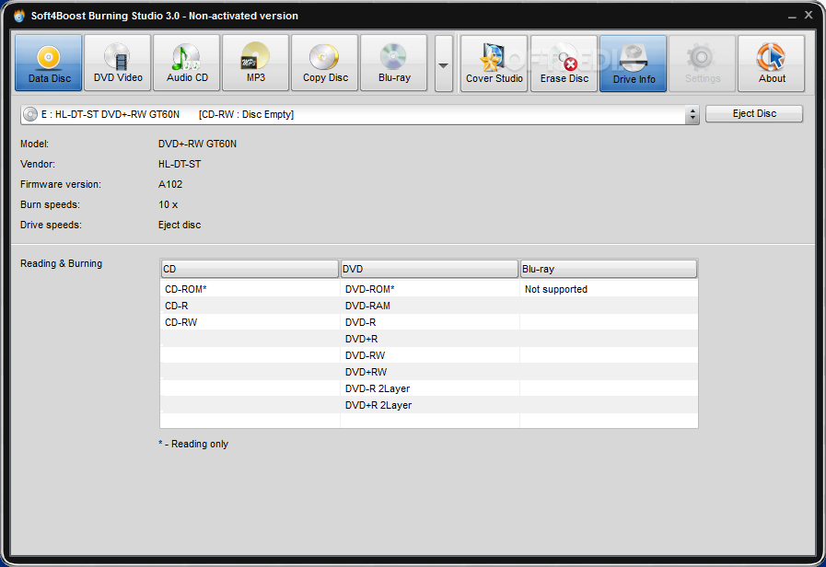826x567 pixels.
Task: Close the Burning Studio window
Action: coord(809,16)
